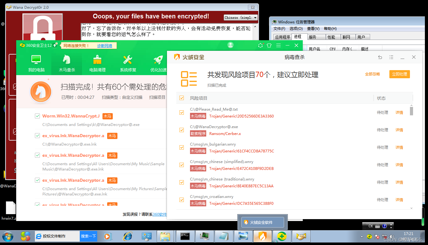428x245 pixels.
Task: Uncheck C:\@WanaDecryptor@.exe Ransom/Cerber.x item
Action: click(x=182, y=130)
